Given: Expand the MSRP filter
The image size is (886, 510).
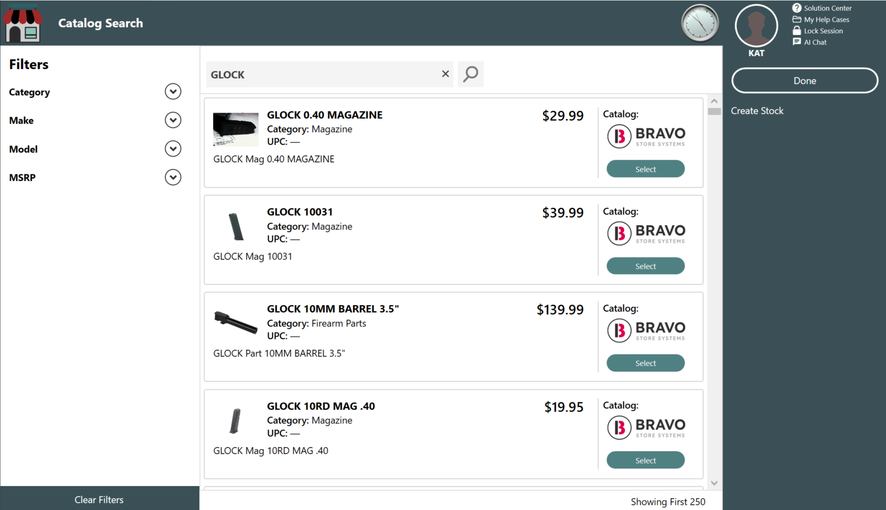Looking at the screenshot, I should 173,177.
